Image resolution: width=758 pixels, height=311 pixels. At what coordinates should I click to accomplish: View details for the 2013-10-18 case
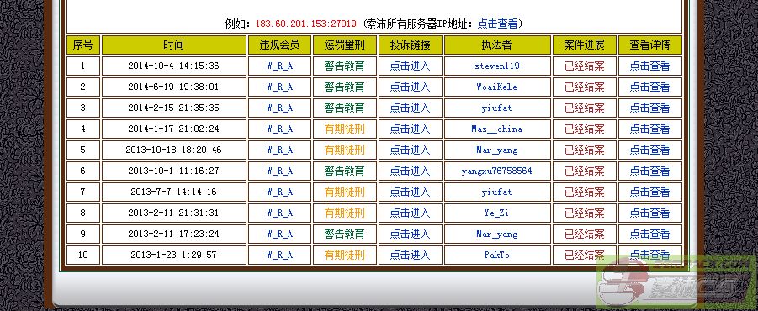click(x=649, y=150)
